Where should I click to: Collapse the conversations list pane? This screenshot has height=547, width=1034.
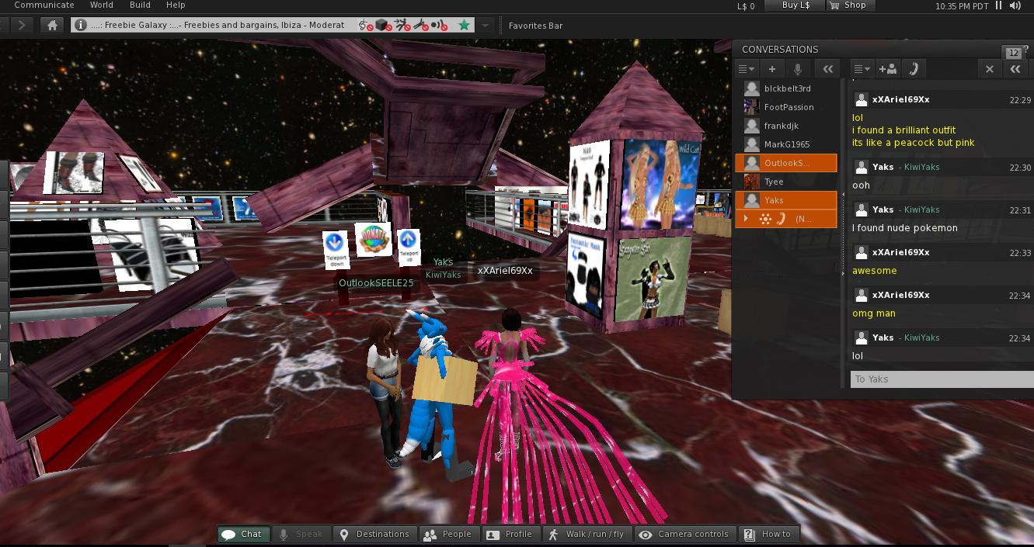coord(827,69)
